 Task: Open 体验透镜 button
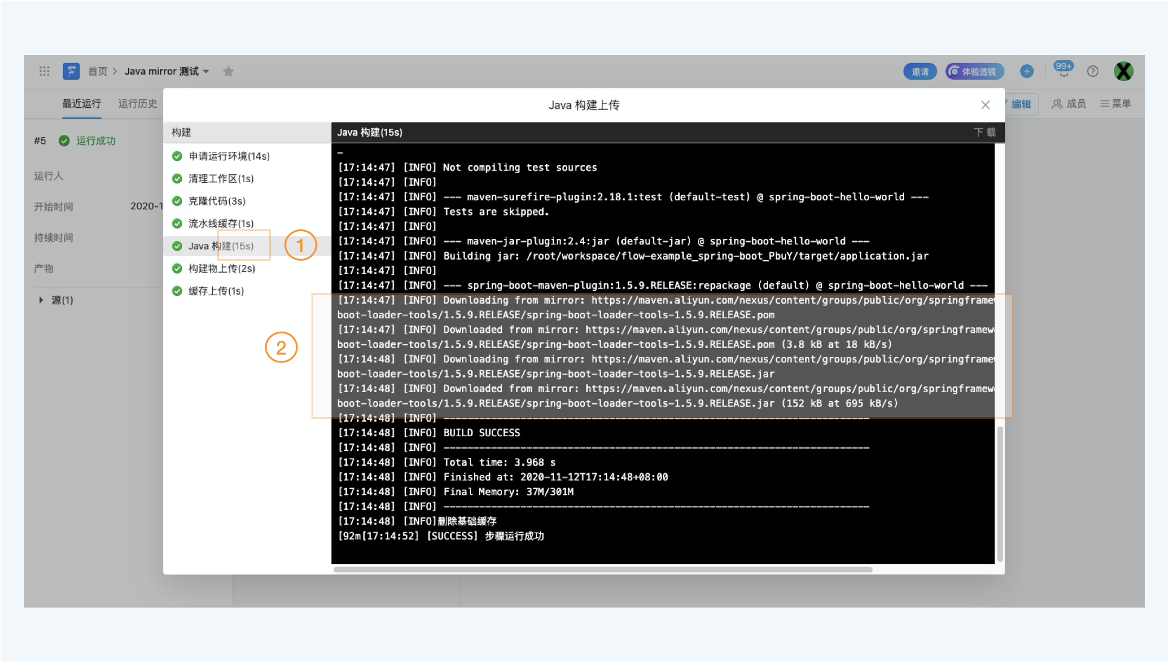click(x=974, y=71)
